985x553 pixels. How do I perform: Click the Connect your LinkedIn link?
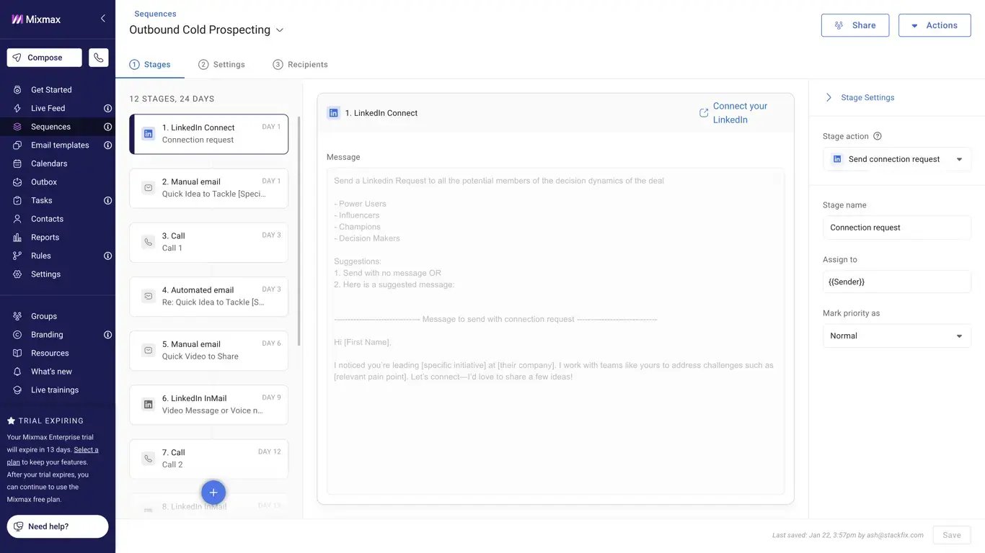click(740, 113)
